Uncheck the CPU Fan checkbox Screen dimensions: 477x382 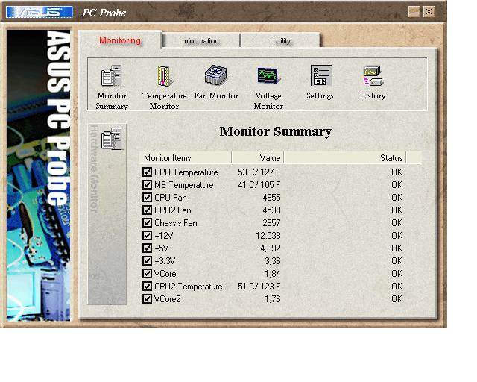coord(147,198)
